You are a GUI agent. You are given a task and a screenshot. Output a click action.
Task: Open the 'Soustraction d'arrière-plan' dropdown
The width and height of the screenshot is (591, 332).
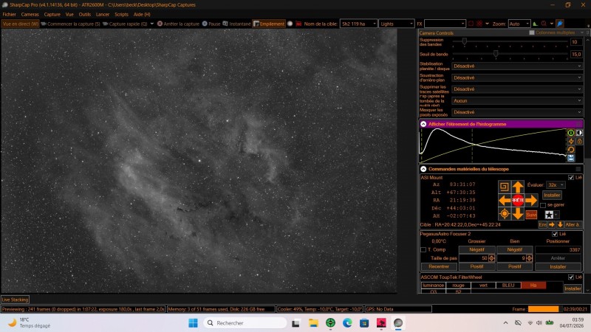coord(516,77)
